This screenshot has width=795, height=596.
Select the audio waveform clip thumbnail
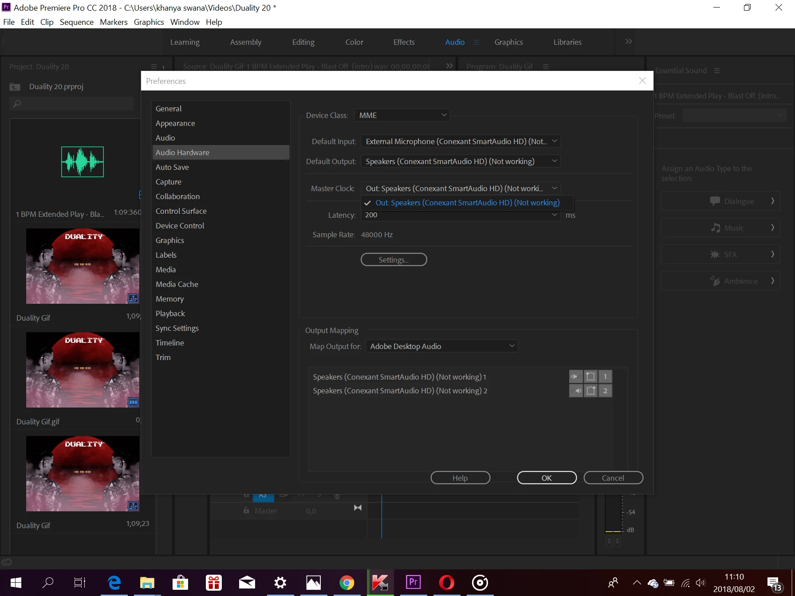pos(83,162)
